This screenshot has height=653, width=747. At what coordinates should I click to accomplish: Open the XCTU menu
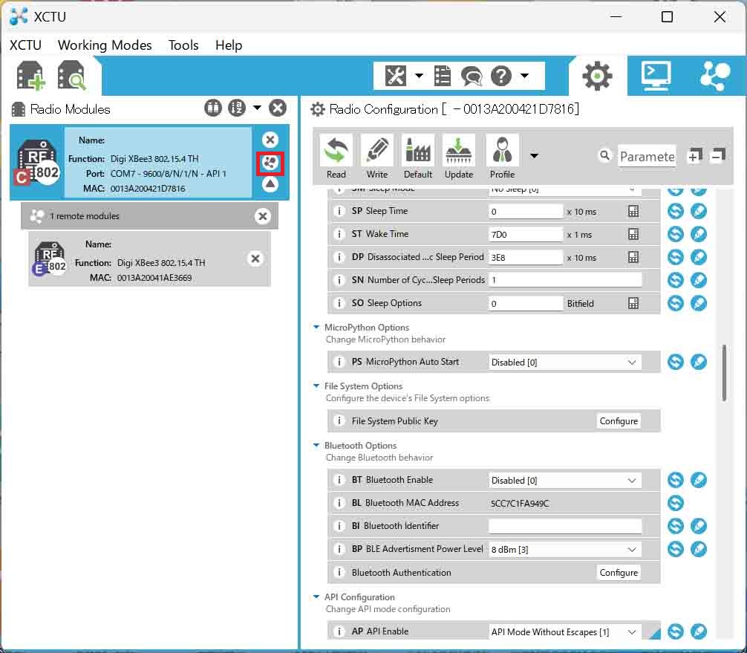(26, 45)
